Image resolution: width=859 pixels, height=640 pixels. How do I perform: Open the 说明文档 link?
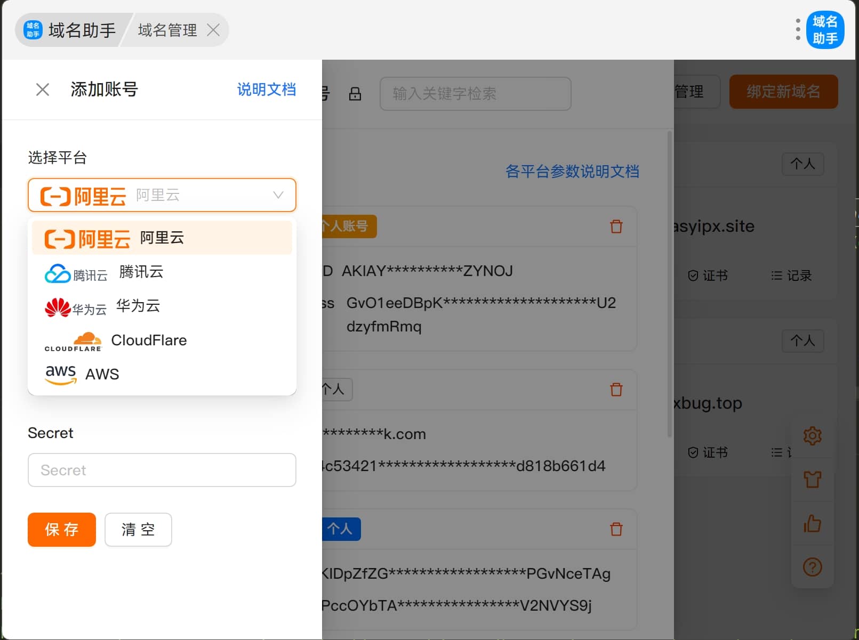[266, 90]
